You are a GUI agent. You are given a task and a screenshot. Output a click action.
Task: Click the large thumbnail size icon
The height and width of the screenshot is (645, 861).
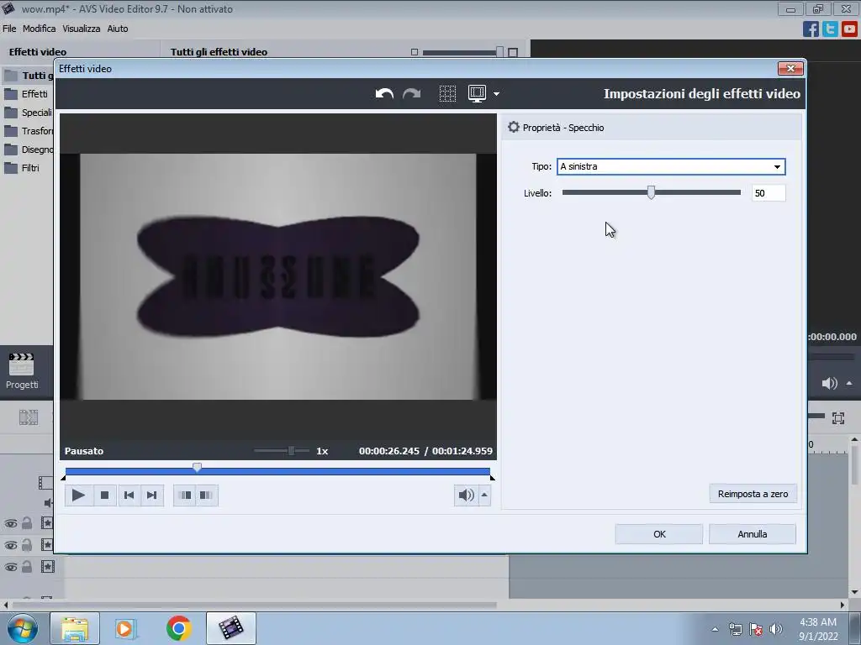point(513,52)
